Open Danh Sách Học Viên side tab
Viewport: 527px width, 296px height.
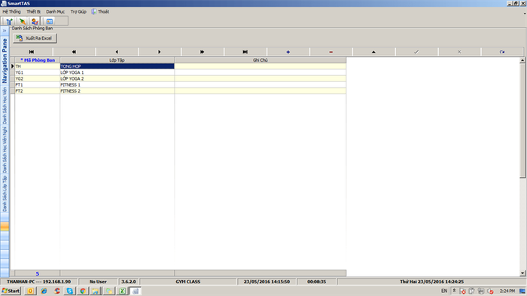pyautogui.click(x=5, y=105)
